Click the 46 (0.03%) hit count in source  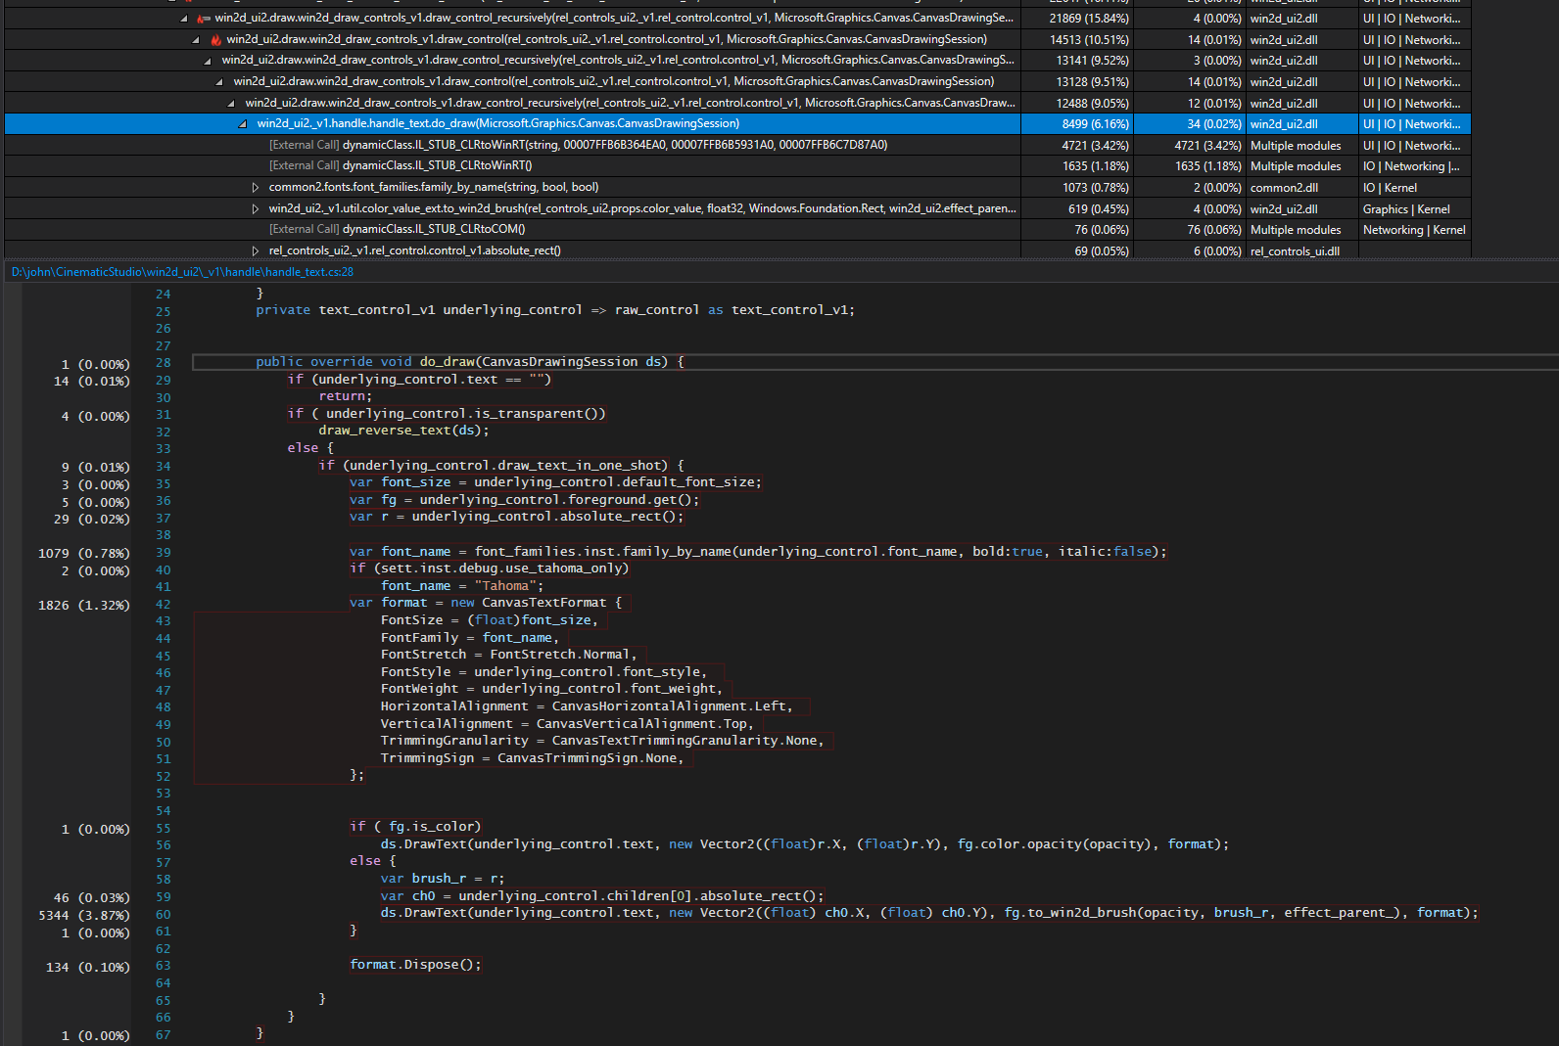pos(91,898)
